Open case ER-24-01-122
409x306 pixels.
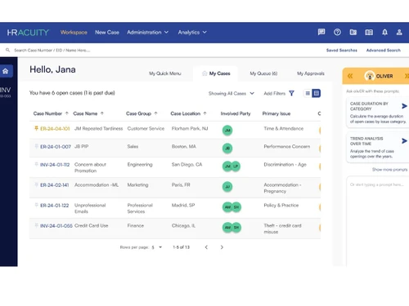tap(54, 206)
